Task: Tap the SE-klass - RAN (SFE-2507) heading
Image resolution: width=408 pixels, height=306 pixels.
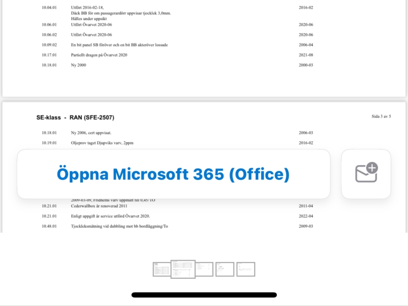Action: coord(75,117)
